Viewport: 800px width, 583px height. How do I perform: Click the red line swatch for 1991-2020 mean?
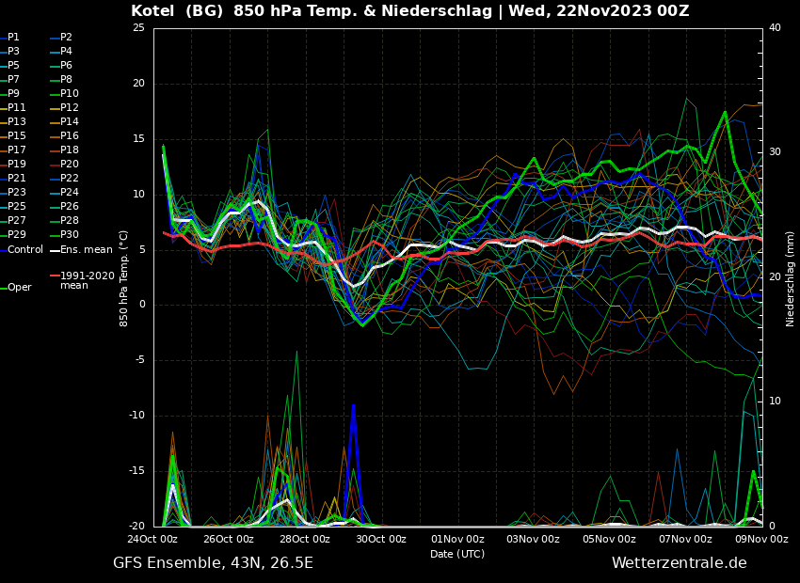(55, 276)
